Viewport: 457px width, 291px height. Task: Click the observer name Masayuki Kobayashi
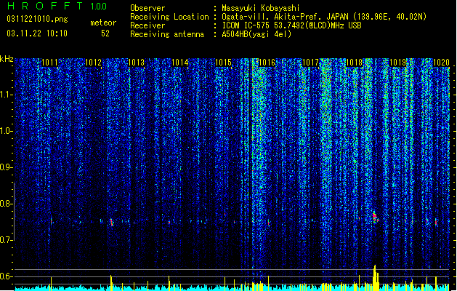tap(261, 8)
